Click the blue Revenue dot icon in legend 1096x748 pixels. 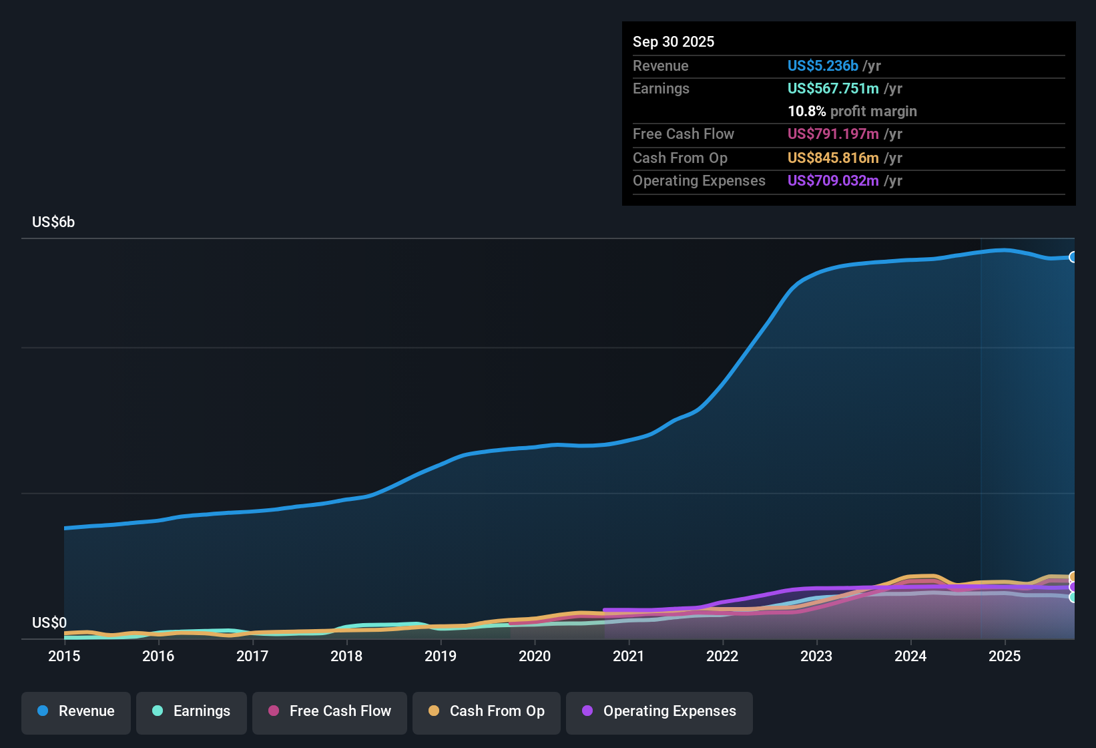pos(41,711)
